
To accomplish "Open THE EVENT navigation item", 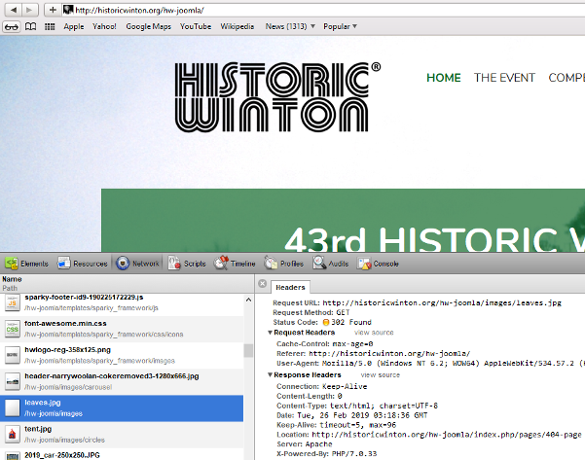I will pos(504,78).
